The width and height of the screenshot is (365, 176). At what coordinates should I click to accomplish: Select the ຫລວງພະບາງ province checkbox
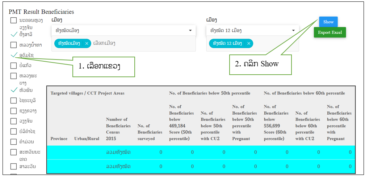point(13,76)
